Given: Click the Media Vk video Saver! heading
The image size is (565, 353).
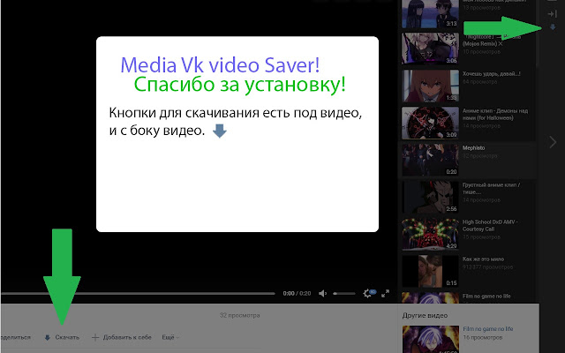Looking at the screenshot, I should [220, 64].
